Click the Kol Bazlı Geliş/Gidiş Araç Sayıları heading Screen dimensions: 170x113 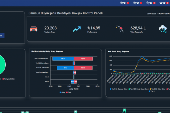47,51
